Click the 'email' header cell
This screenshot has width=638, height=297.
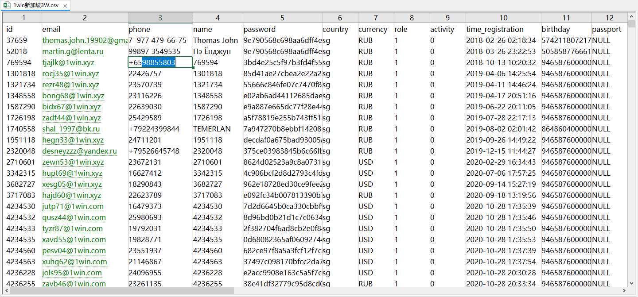(85, 29)
